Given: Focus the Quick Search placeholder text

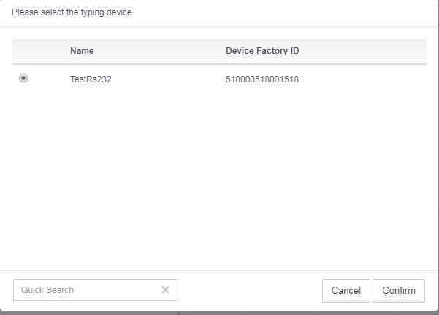Looking at the screenshot, I should tap(47, 290).
